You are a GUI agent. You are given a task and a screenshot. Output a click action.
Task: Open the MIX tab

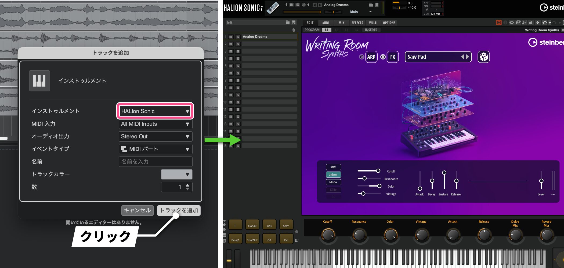click(x=341, y=23)
